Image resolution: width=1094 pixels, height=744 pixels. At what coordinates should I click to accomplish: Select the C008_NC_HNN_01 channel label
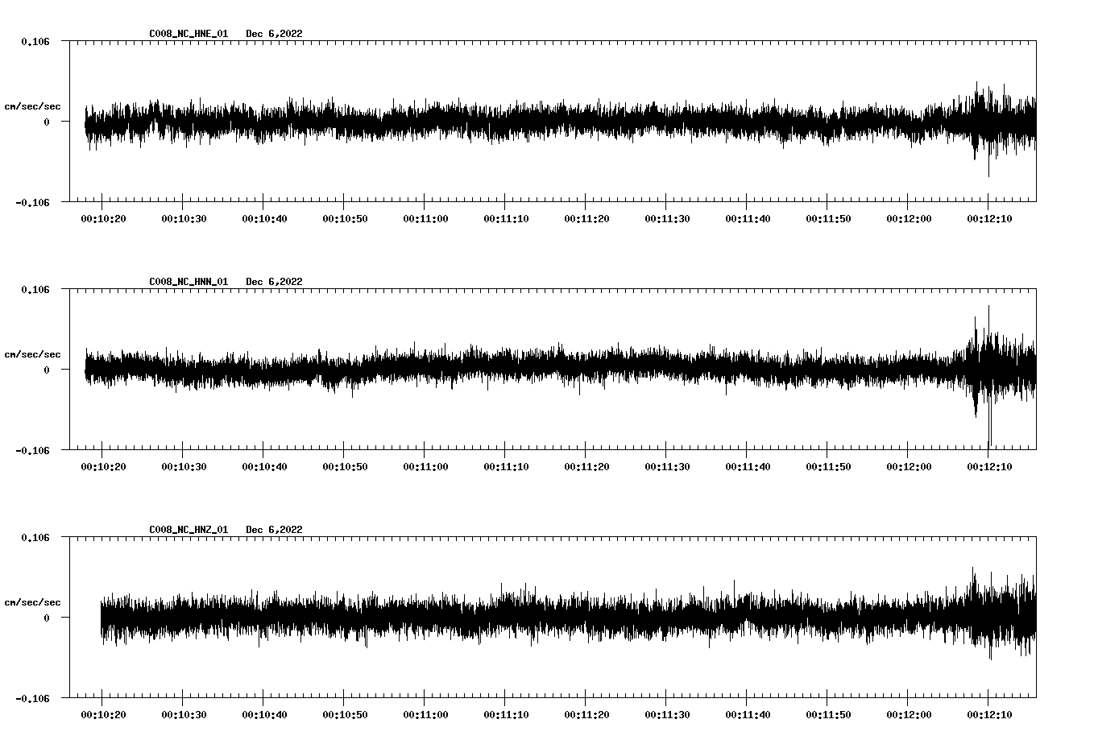coord(187,282)
